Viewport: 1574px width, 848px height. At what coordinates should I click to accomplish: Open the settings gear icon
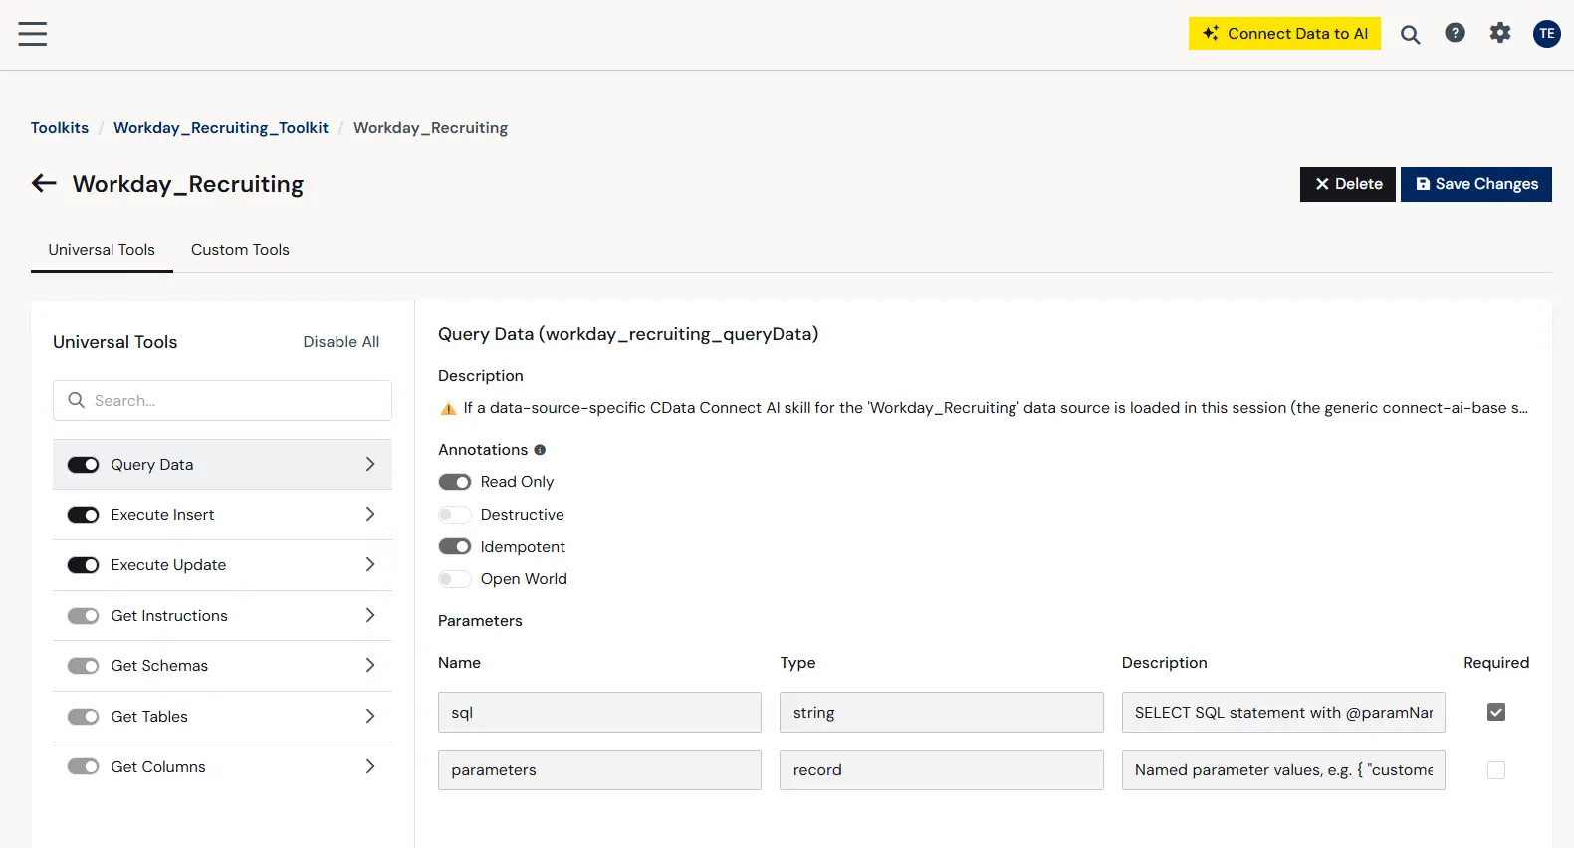click(x=1500, y=33)
